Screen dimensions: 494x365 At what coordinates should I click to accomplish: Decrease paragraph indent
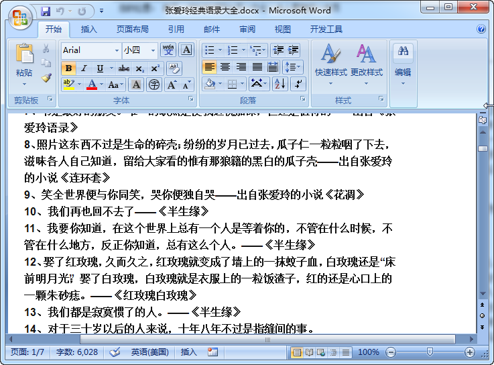click(x=278, y=50)
